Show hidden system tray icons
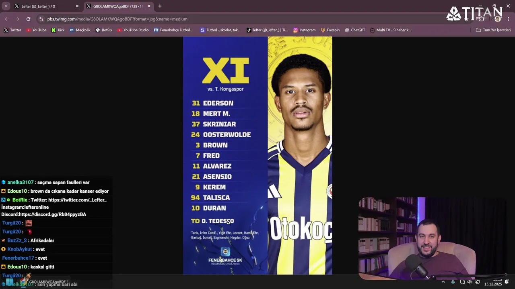 click(x=443, y=282)
